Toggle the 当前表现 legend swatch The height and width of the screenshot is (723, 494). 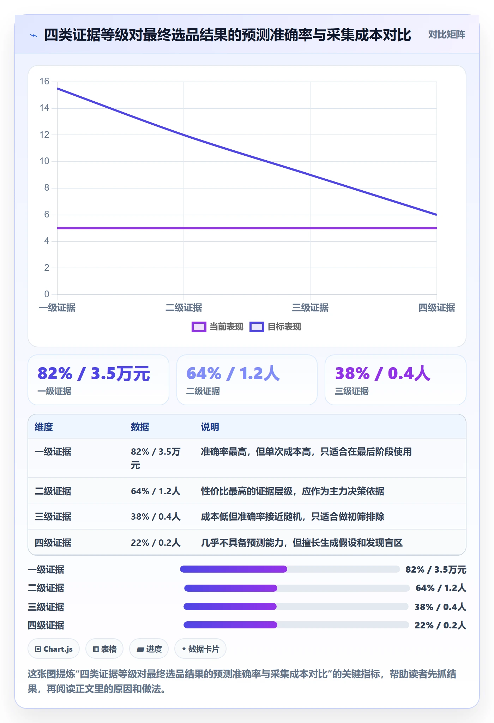(199, 327)
